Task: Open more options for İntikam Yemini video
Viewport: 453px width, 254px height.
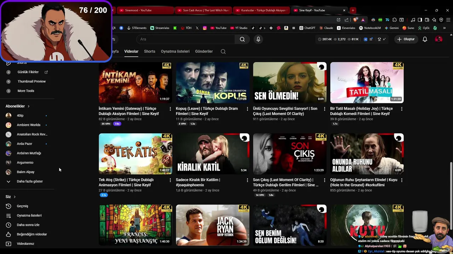Action: click(170, 109)
